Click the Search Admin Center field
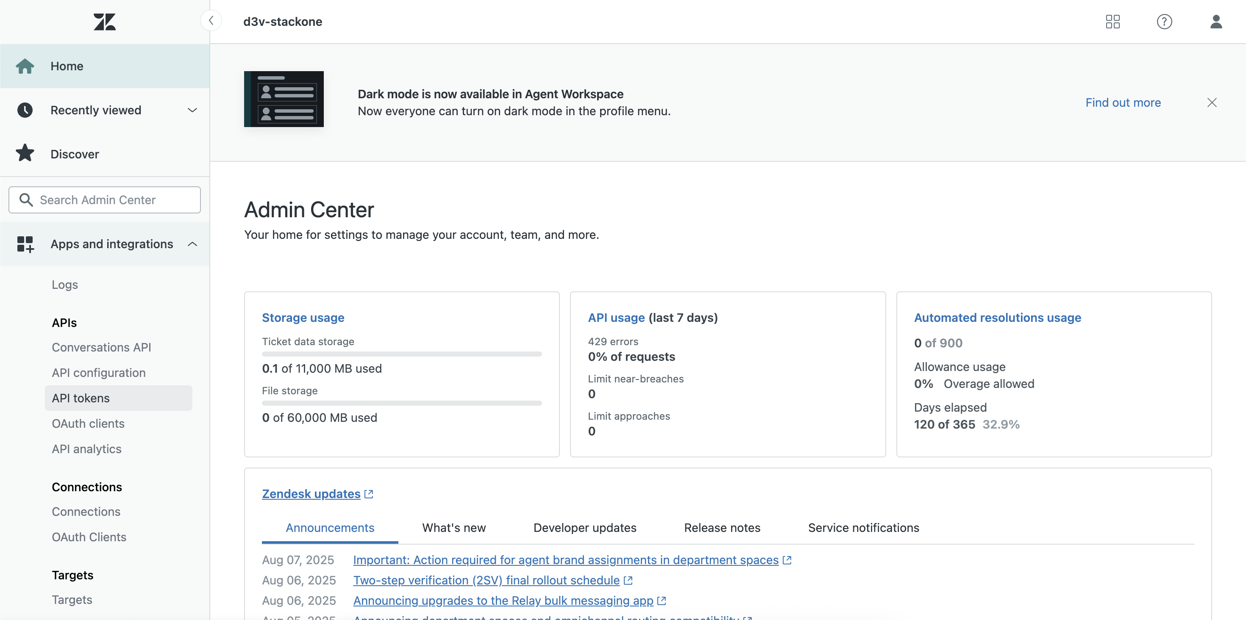1246x620 pixels. (105, 199)
